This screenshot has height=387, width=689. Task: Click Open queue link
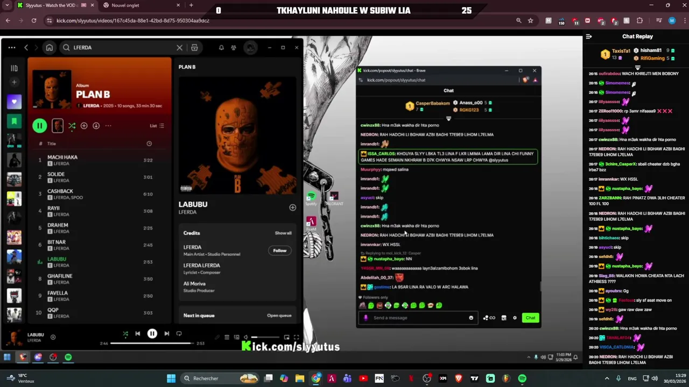279,316
